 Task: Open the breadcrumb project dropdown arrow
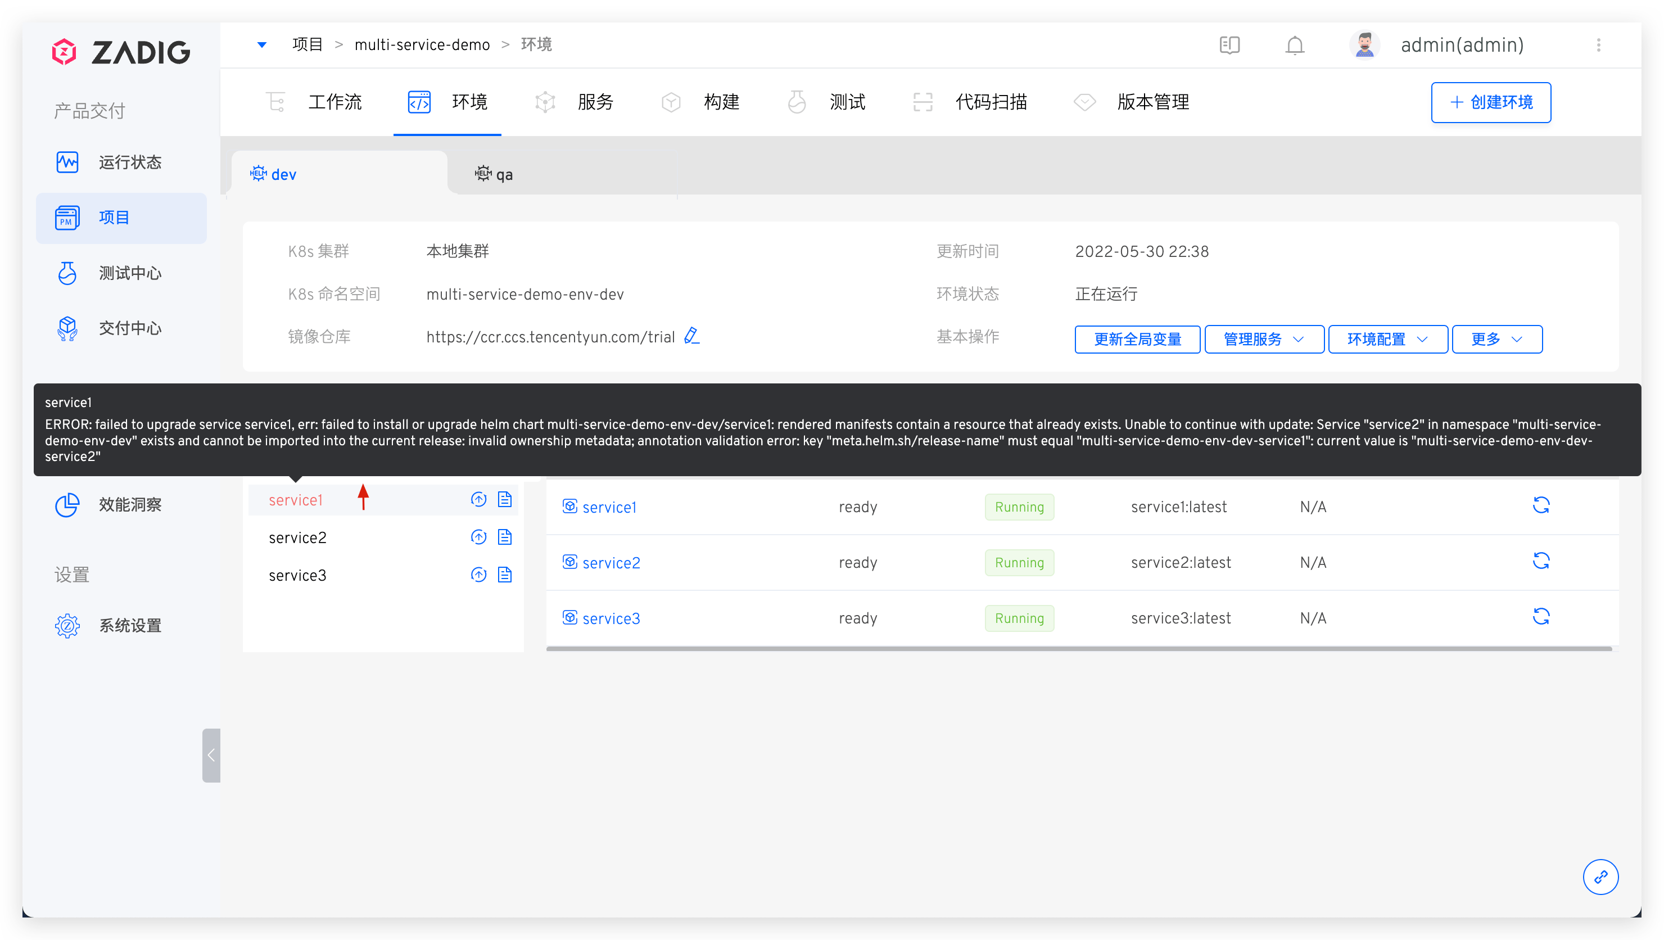[x=263, y=44]
